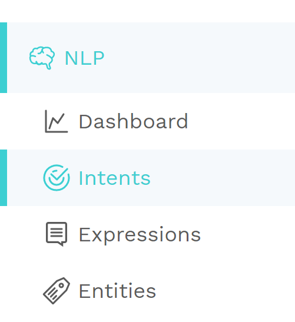Collapse the NLP section header row
The image size is (295, 322).
coord(151,58)
